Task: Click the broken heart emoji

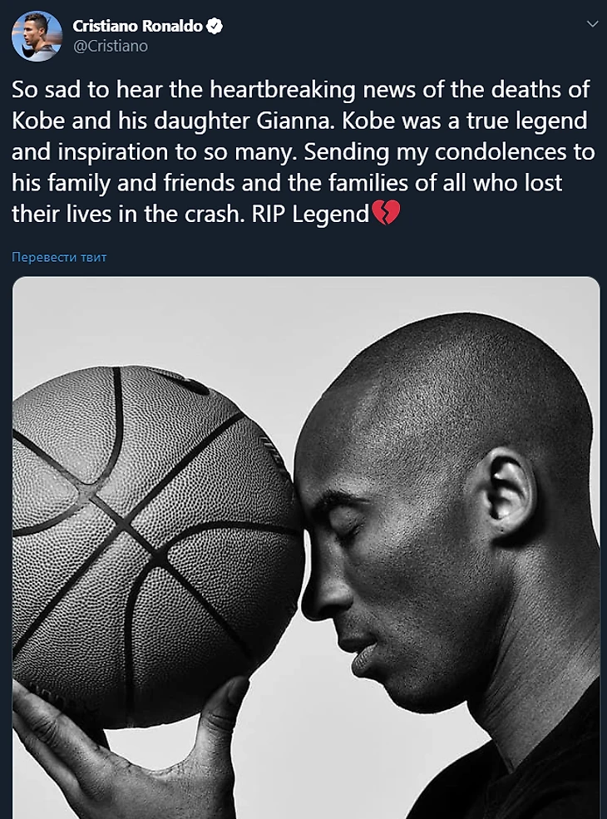Action: [386, 213]
